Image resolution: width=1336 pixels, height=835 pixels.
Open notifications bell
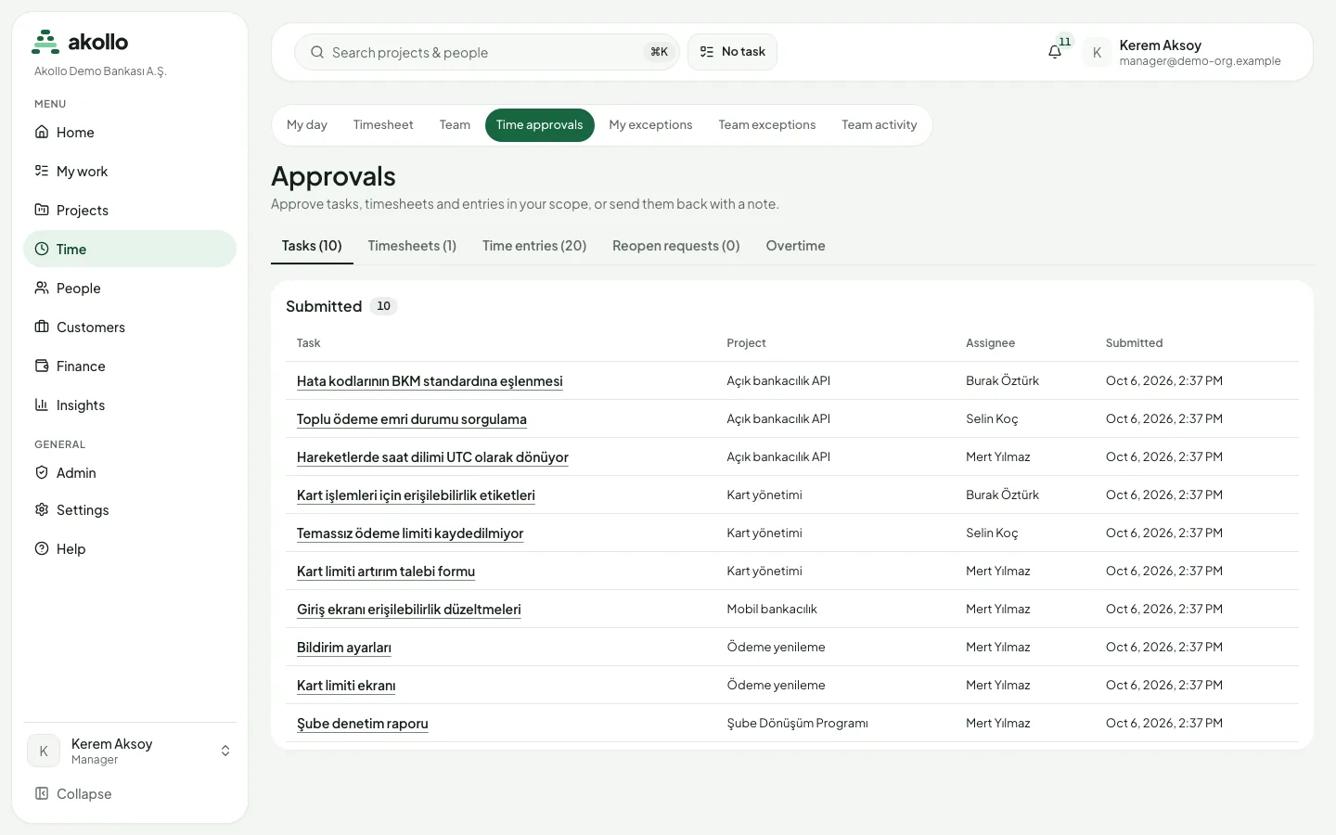(1055, 52)
